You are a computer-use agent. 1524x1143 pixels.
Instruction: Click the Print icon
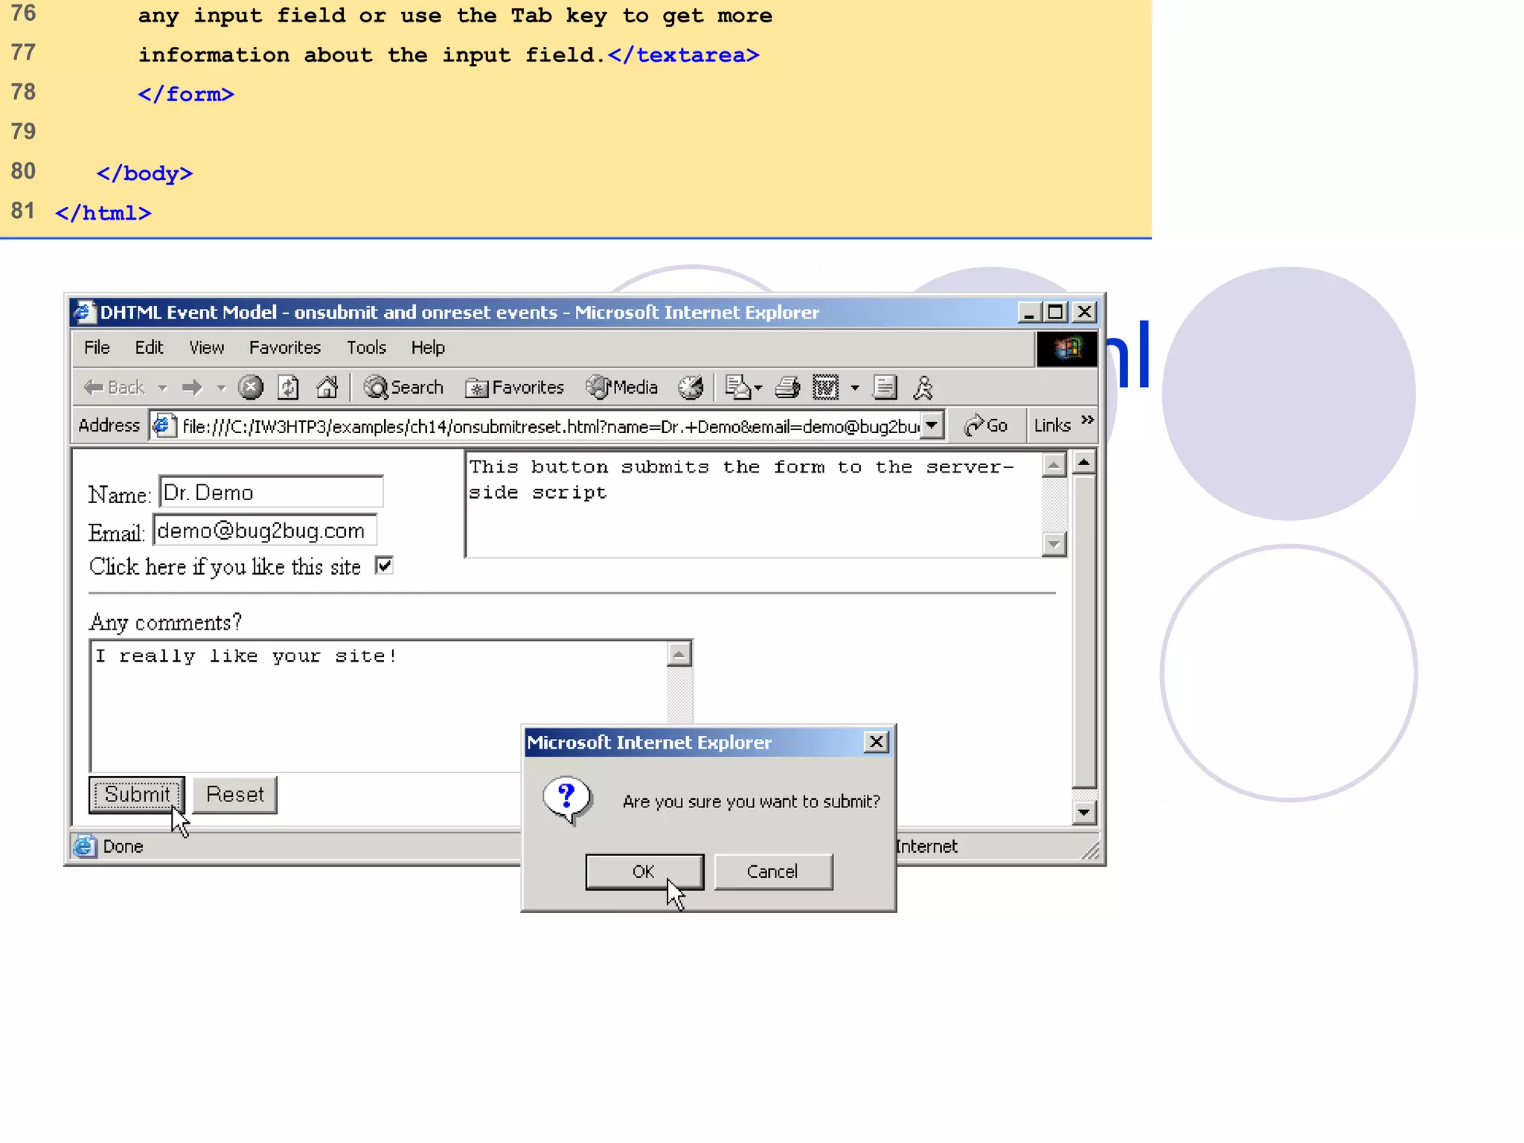[x=787, y=388]
